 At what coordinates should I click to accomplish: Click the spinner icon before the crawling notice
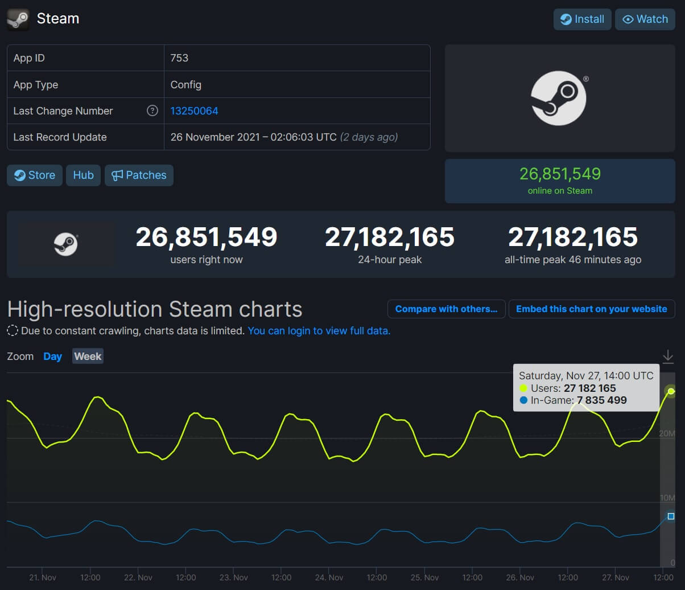point(12,330)
